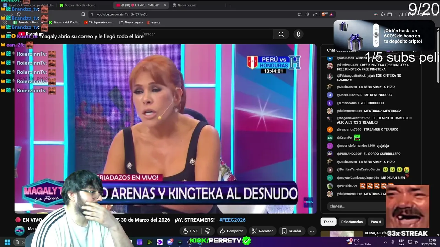
Task: Open the Nueva carpeta bookmarks folder
Action: pyautogui.click(x=131, y=22)
